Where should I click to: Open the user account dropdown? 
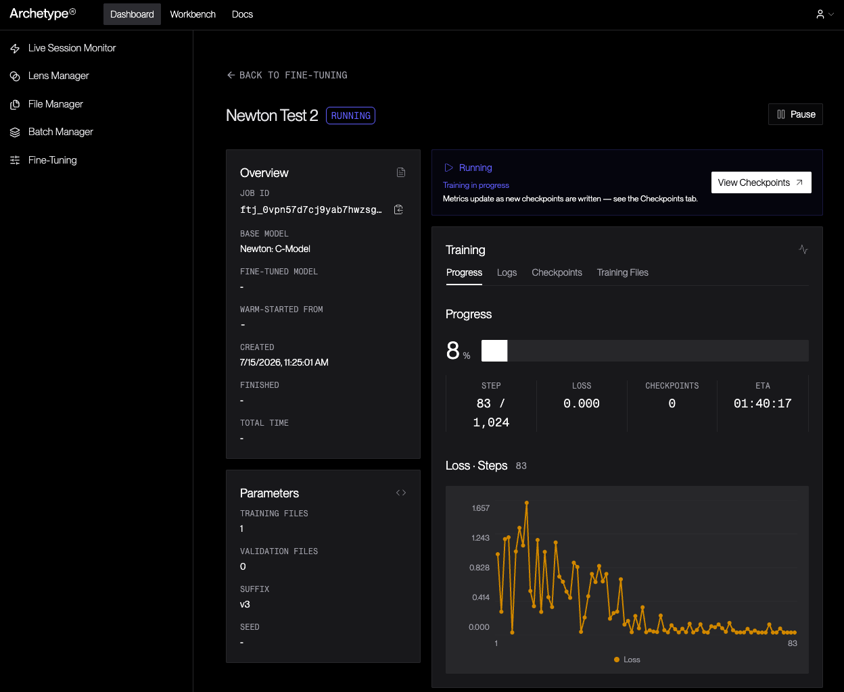(x=824, y=14)
